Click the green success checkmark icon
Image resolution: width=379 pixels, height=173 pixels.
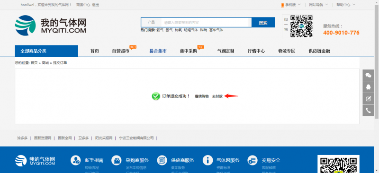point(156,96)
